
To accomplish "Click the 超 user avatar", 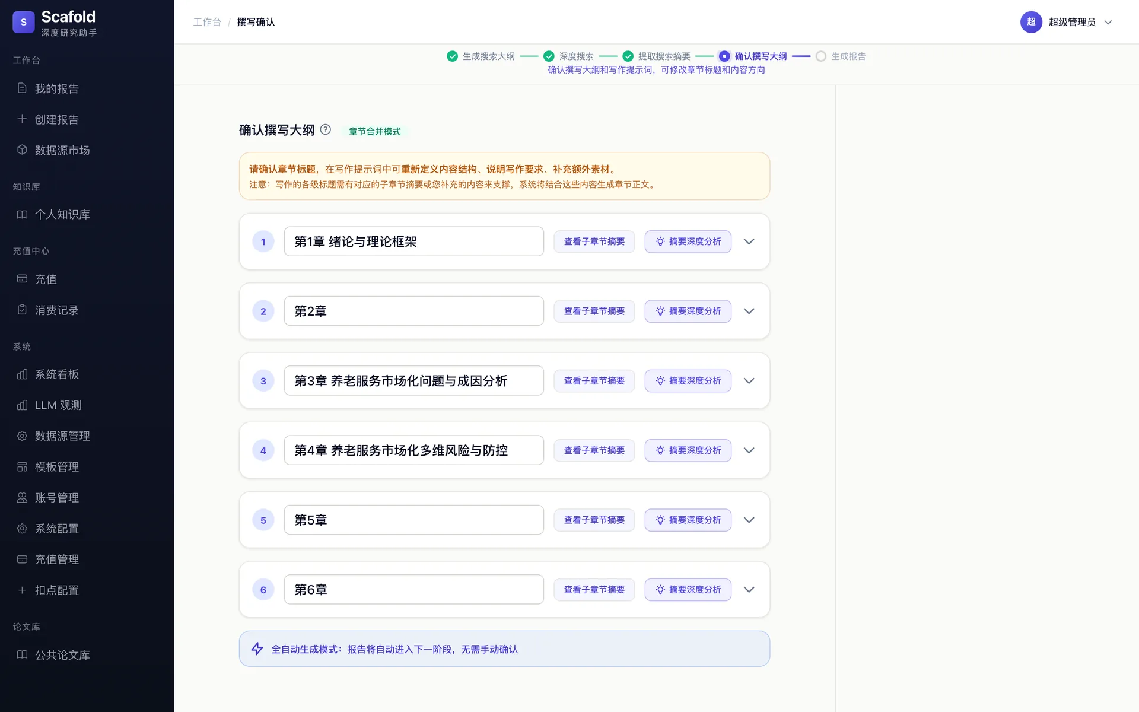I will (1031, 22).
